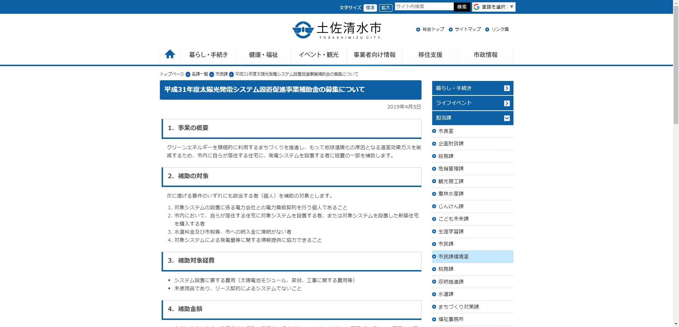Select the 標準 text size option
This screenshot has width=679, height=327.
pyautogui.click(x=370, y=6)
